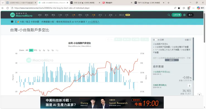The height and width of the screenshot is (109, 206).
Task: Open 行情 nav menu
Action: 60,15
